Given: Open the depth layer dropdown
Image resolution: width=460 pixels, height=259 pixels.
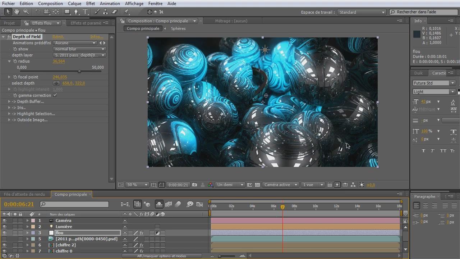Looking at the screenshot, I should tap(79, 55).
